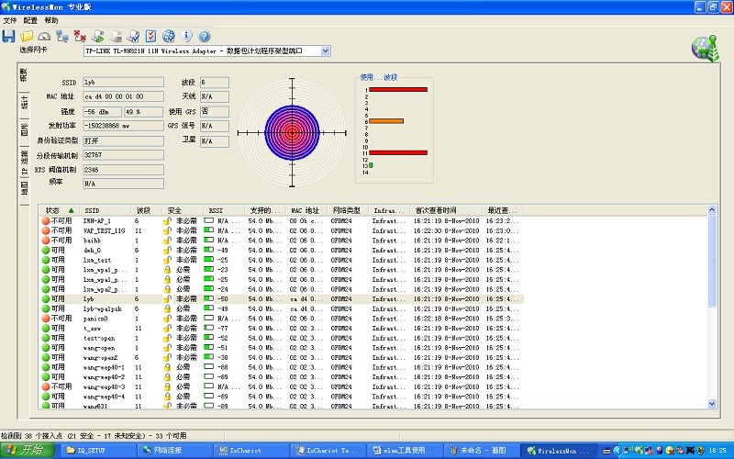Open the yellow folder toolbar icon
Viewport: 734px width, 459px height.
(27, 36)
